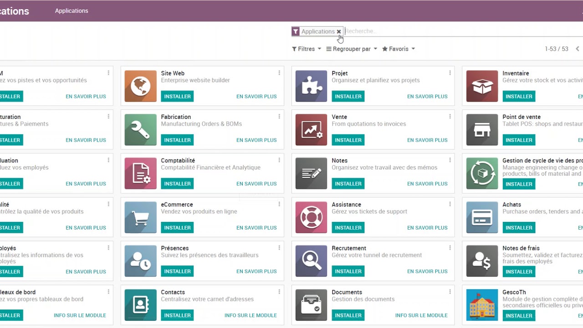Click the Notes de frais icon

click(482, 261)
